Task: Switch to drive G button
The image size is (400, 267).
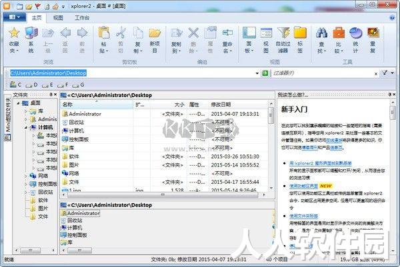Action: 78,85
